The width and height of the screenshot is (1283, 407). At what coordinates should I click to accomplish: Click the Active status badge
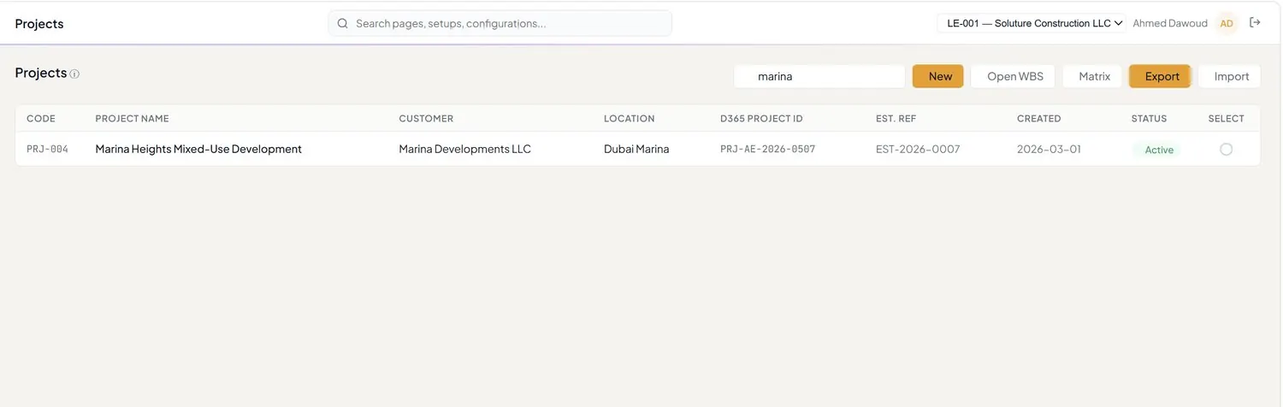1158,150
